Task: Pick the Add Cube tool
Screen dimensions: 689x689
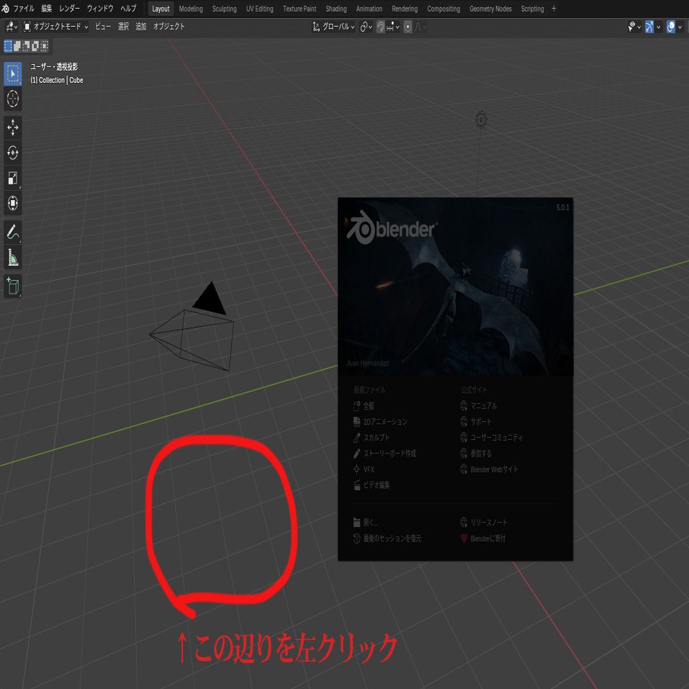Action: click(x=13, y=287)
